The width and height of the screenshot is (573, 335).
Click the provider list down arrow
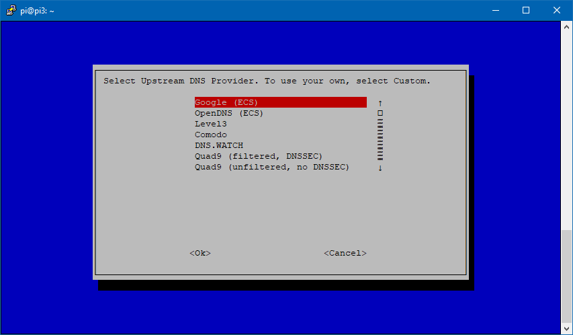click(x=380, y=167)
